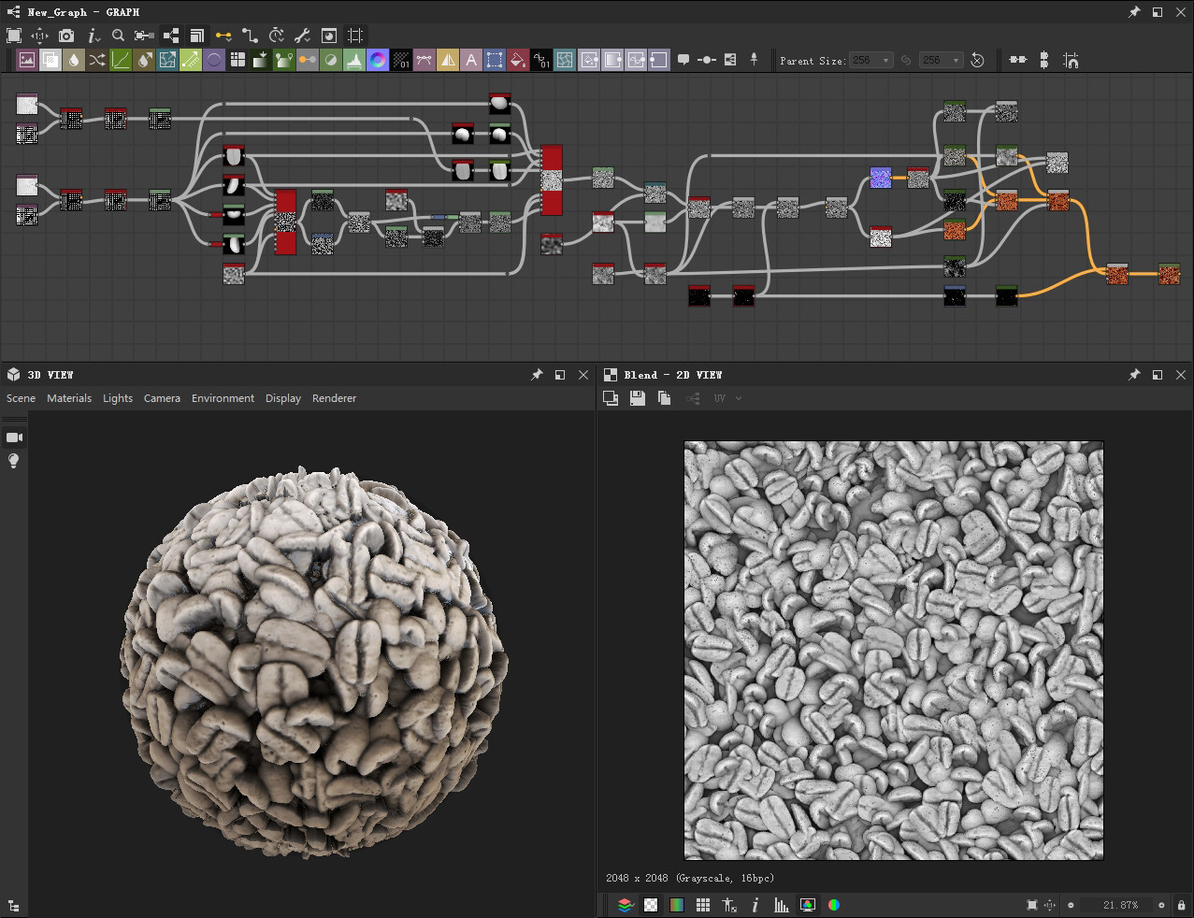Open the information icon dropdown in graph toolbar
The height and width of the screenshot is (918, 1194).
tap(92, 36)
